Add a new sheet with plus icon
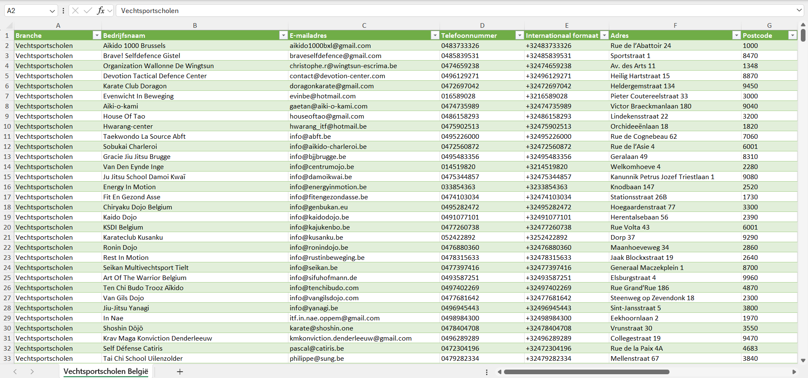Screen dimensions: 808x378 click(180, 372)
